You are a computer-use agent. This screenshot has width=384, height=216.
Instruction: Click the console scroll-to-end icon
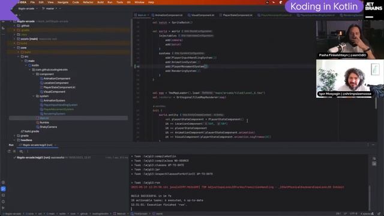[x=374, y=164]
